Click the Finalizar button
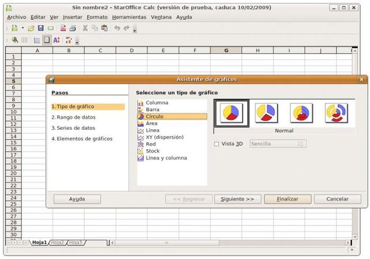 (x=287, y=199)
